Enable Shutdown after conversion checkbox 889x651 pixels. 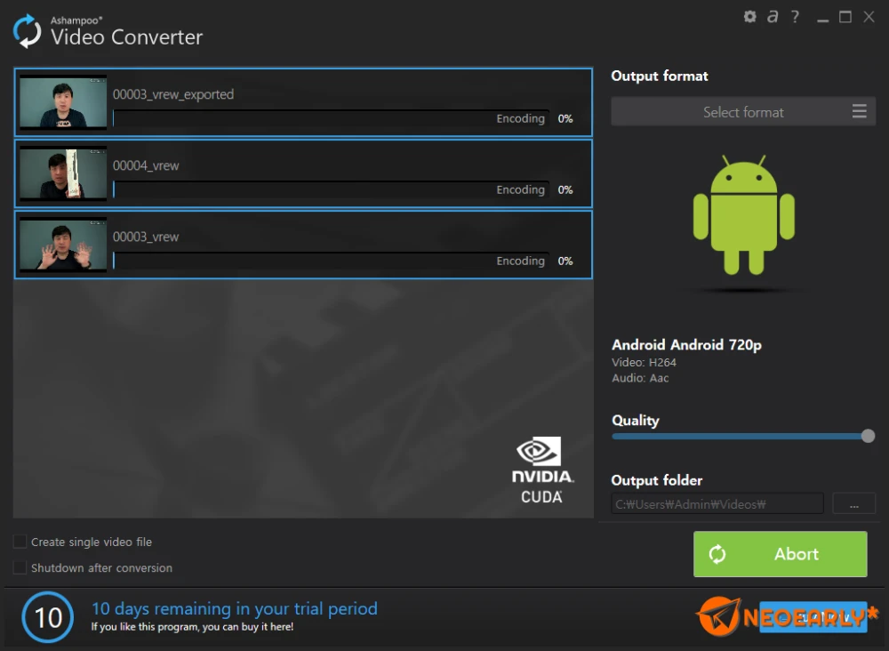click(x=20, y=567)
